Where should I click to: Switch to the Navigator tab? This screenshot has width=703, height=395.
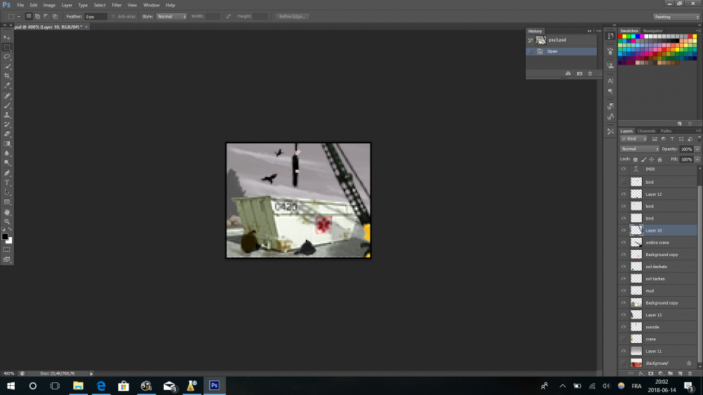pyautogui.click(x=652, y=31)
